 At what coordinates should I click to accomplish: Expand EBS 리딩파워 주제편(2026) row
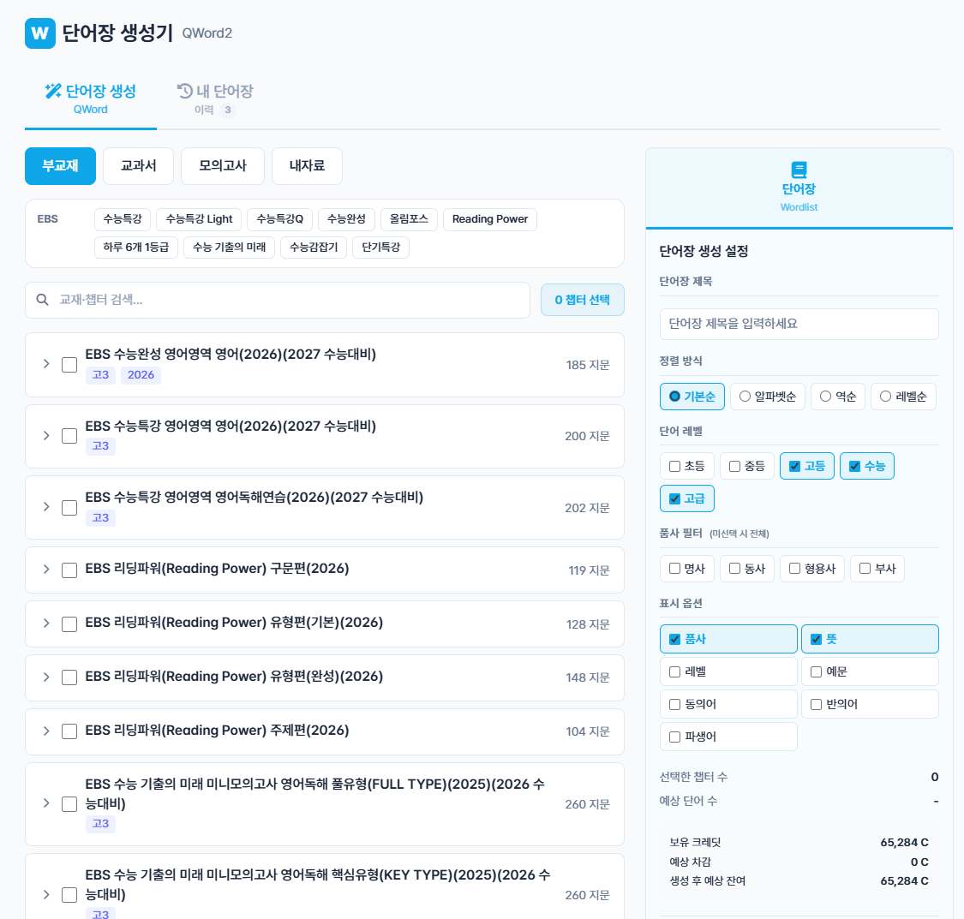[46, 731]
